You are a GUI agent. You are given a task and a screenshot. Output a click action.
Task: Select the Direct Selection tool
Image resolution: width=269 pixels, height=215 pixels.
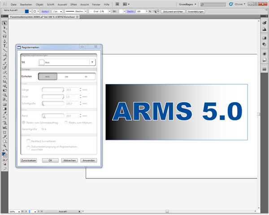(4, 28)
